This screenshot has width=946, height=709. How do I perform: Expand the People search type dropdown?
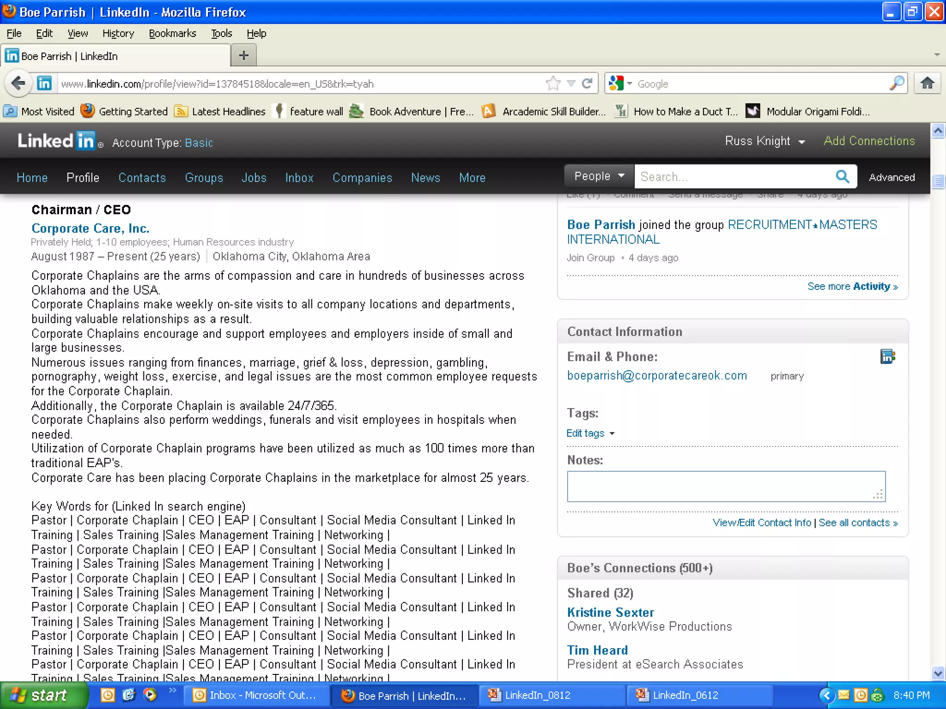pos(599,176)
